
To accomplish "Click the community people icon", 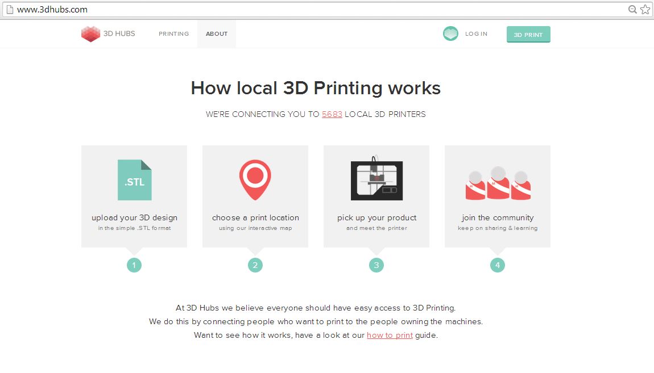I will coord(498,183).
